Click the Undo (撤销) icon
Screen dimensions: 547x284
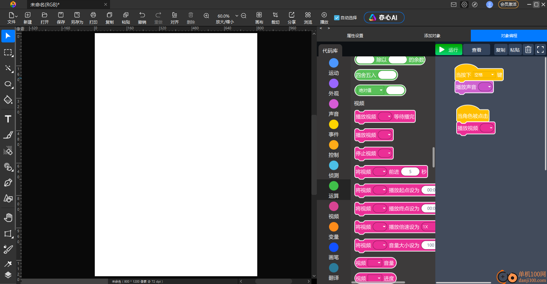click(x=142, y=18)
